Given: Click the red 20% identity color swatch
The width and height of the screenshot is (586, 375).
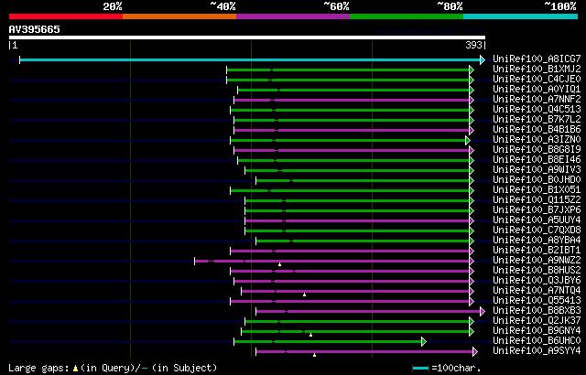Looking at the screenshot, I should [x=66, y=16].
